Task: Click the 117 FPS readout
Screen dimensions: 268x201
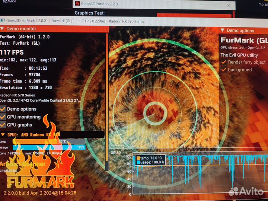Action: click(12, 52)
